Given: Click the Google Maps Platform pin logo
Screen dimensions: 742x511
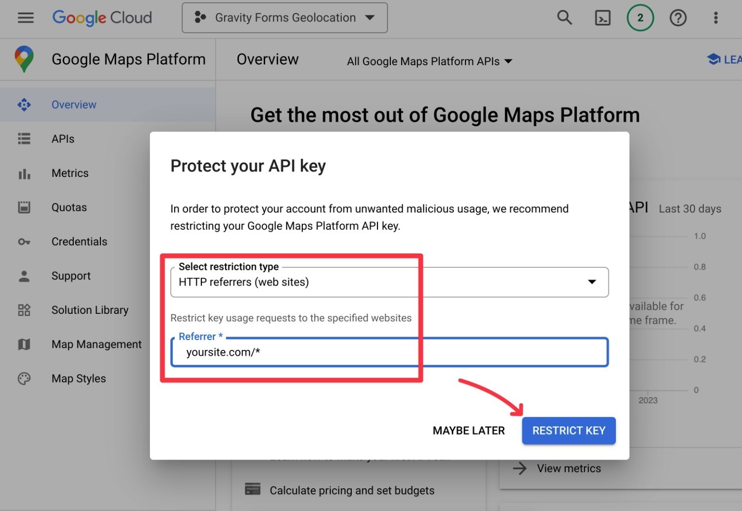Looking at the screenshot, I should 23,59.
